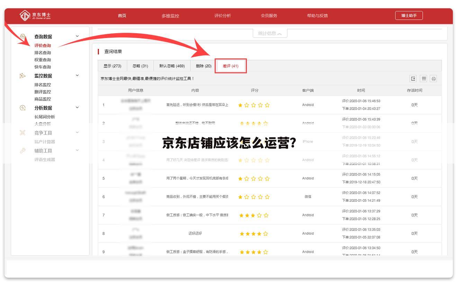This screenshot has height=287, width=457.
Task: Click review text 还好还好 in row 8
Action: 195,233
